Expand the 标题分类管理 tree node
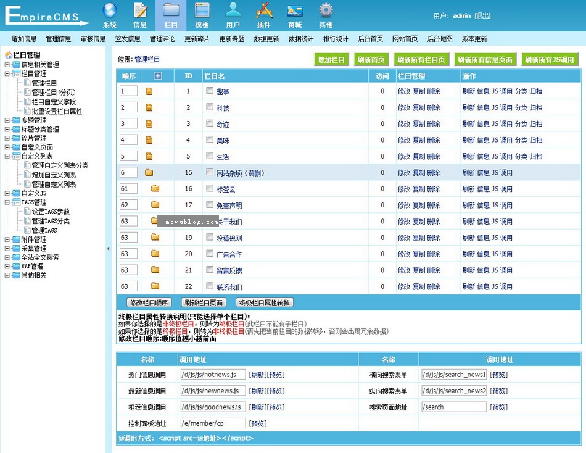Image resolution: width=586 pixels, height=453 pixels. point(7,129)
